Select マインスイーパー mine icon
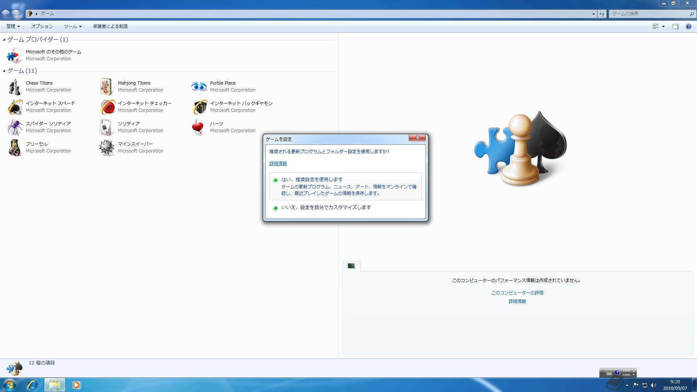697x392 pixels. coord(107,148)
